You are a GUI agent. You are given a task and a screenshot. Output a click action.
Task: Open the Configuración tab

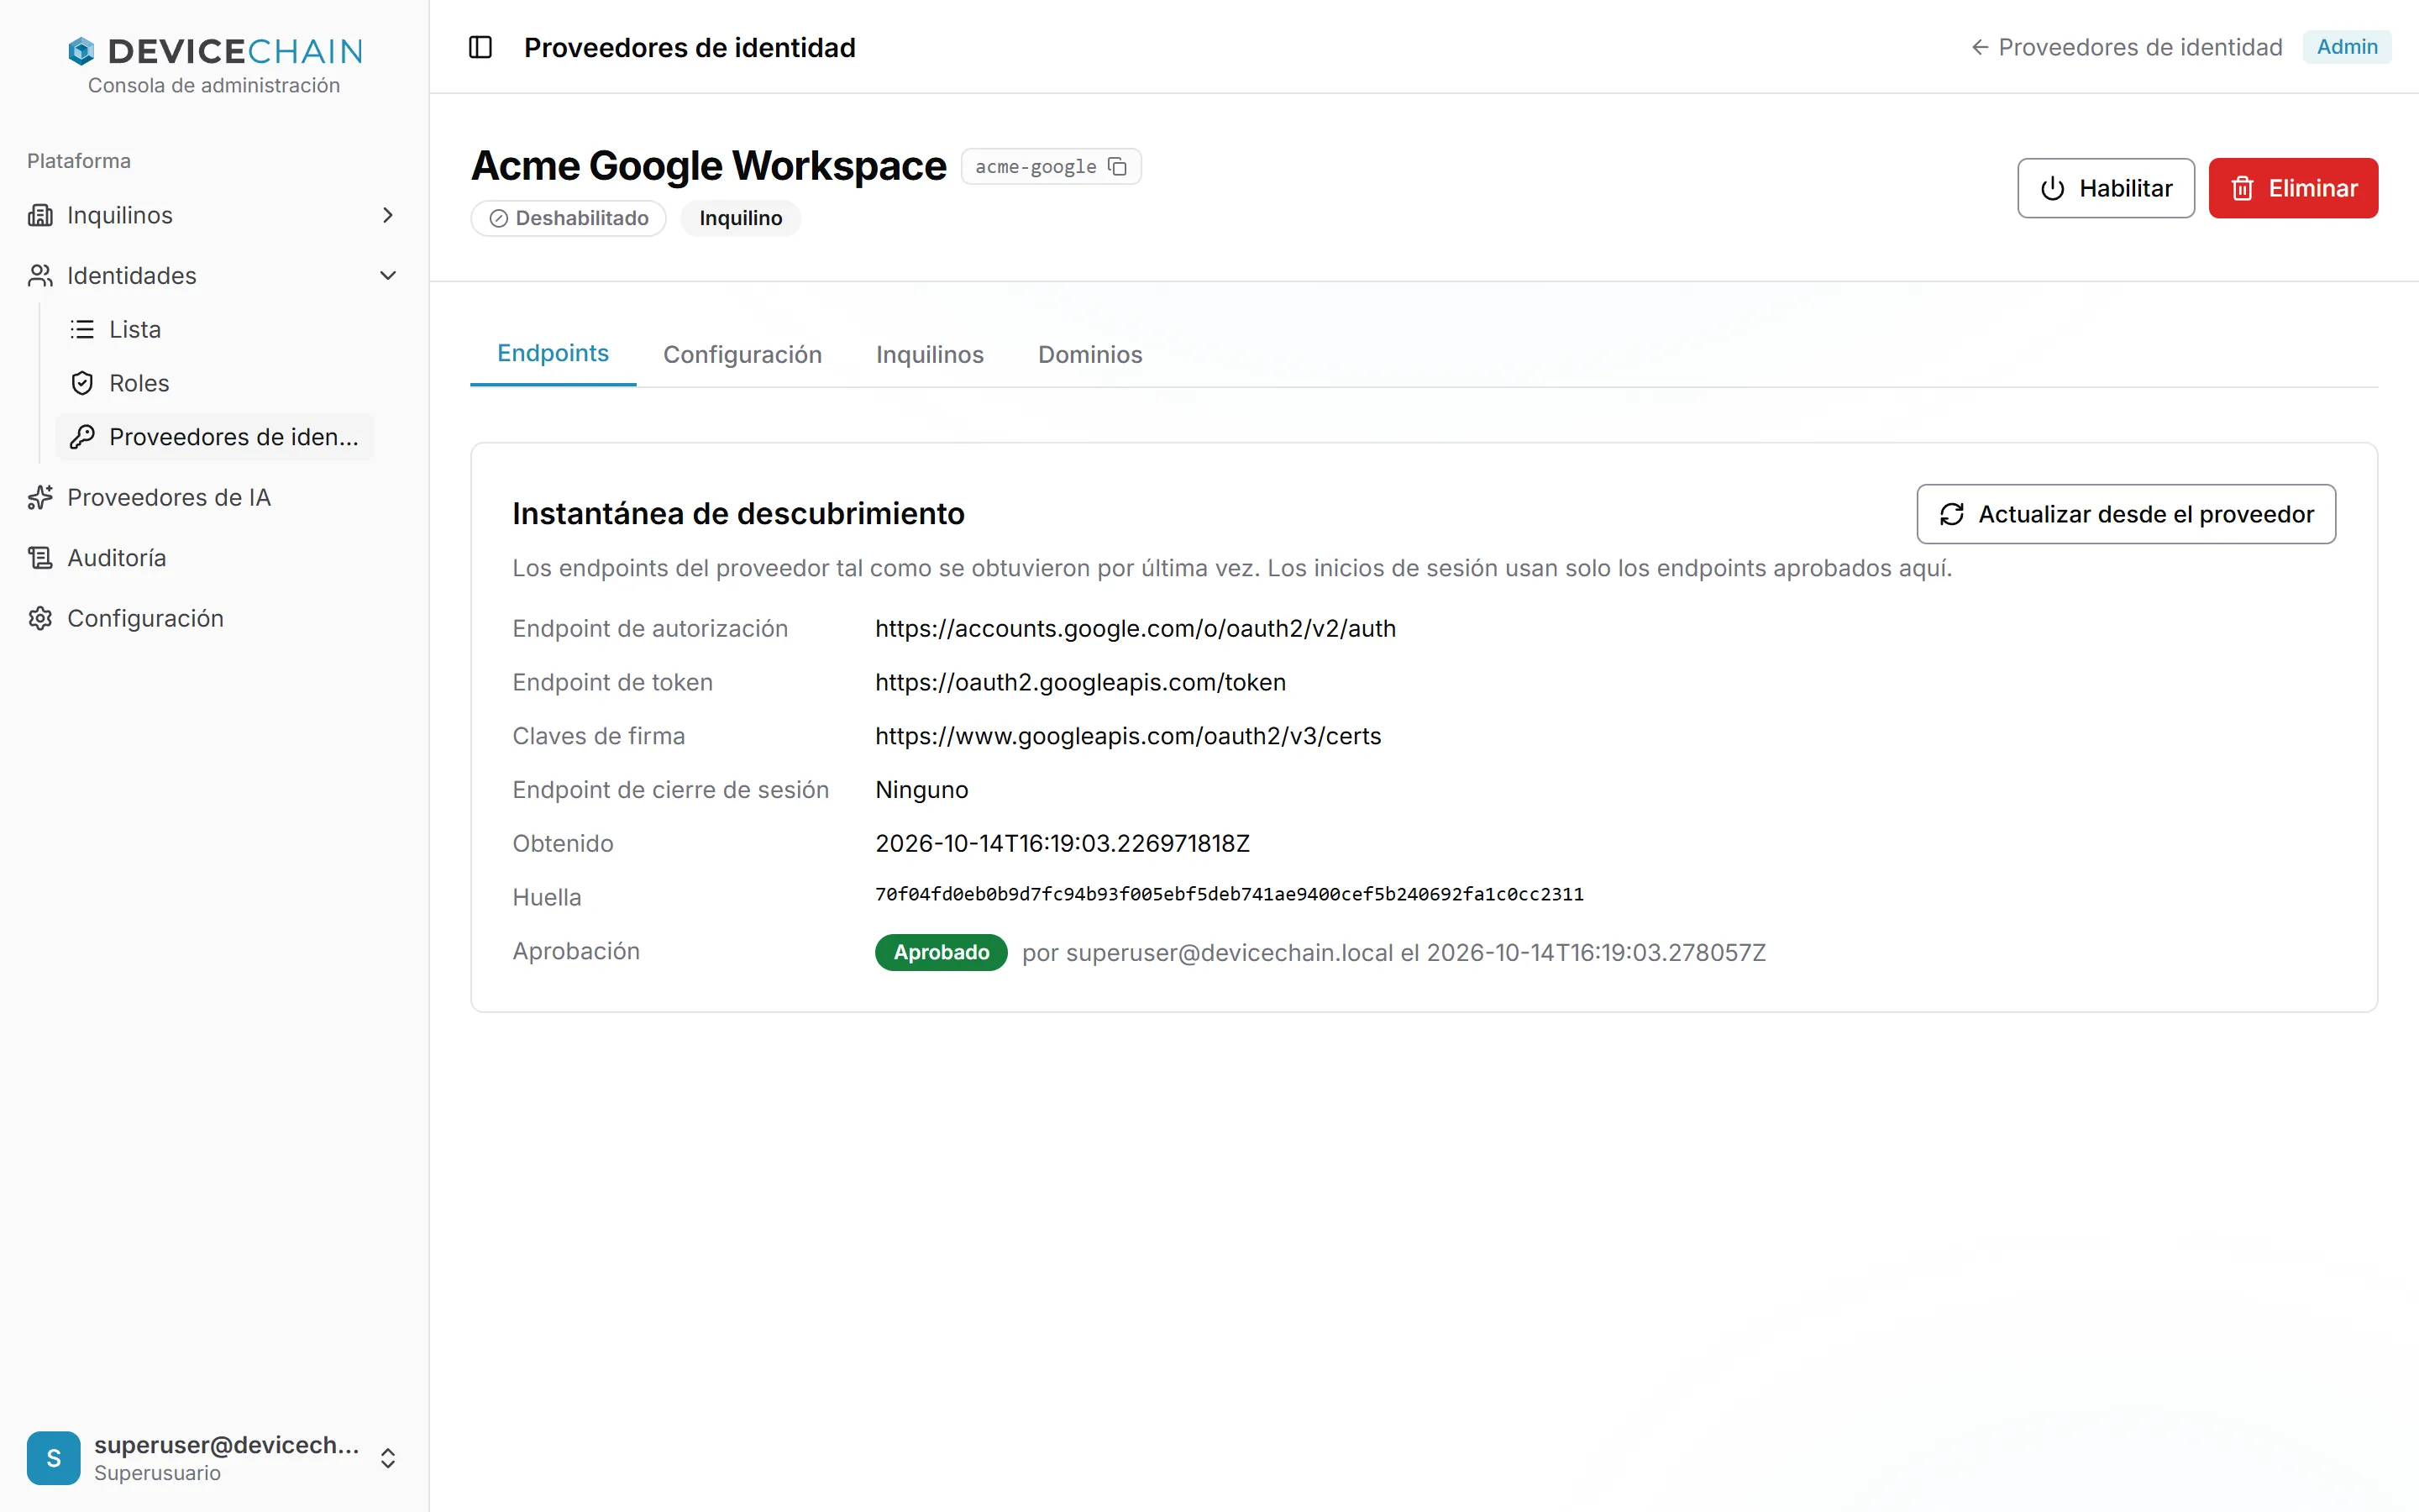point(742,354)
